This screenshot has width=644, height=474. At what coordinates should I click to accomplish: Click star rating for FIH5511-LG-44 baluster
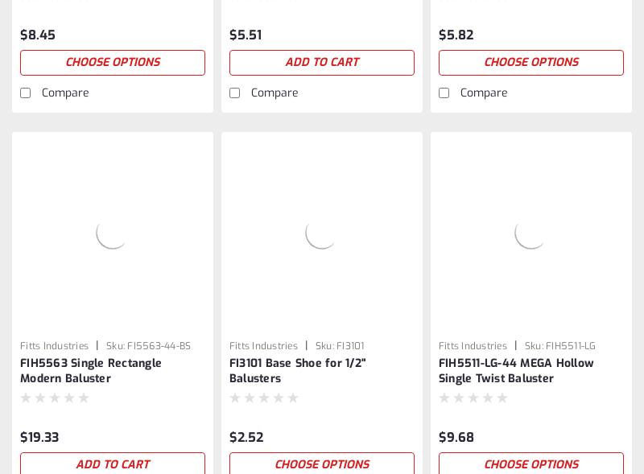click(x=473, y=398)
